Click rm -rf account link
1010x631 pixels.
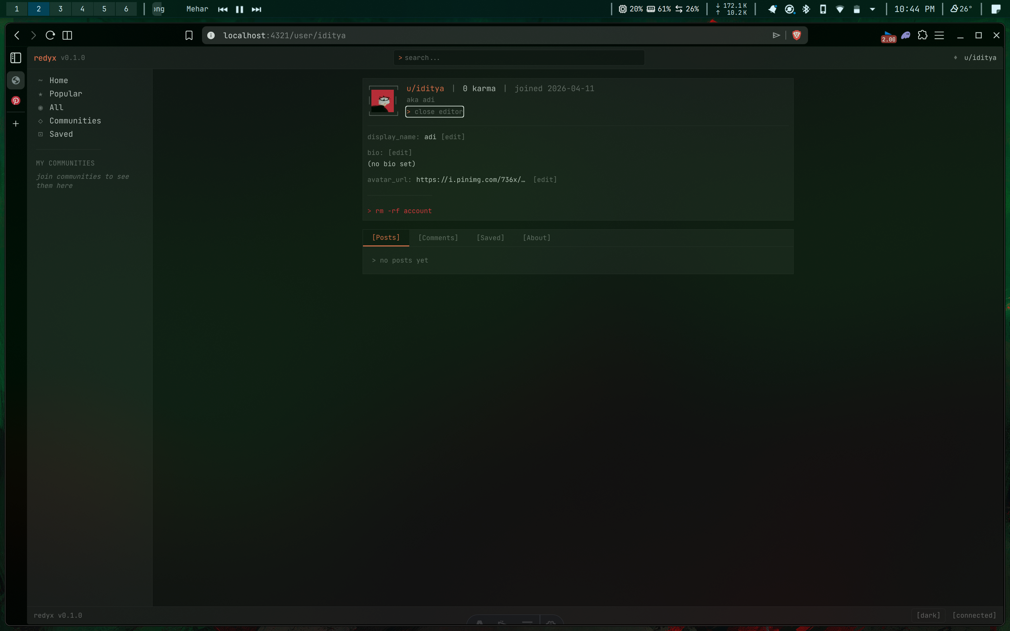[x=399, y=211]
